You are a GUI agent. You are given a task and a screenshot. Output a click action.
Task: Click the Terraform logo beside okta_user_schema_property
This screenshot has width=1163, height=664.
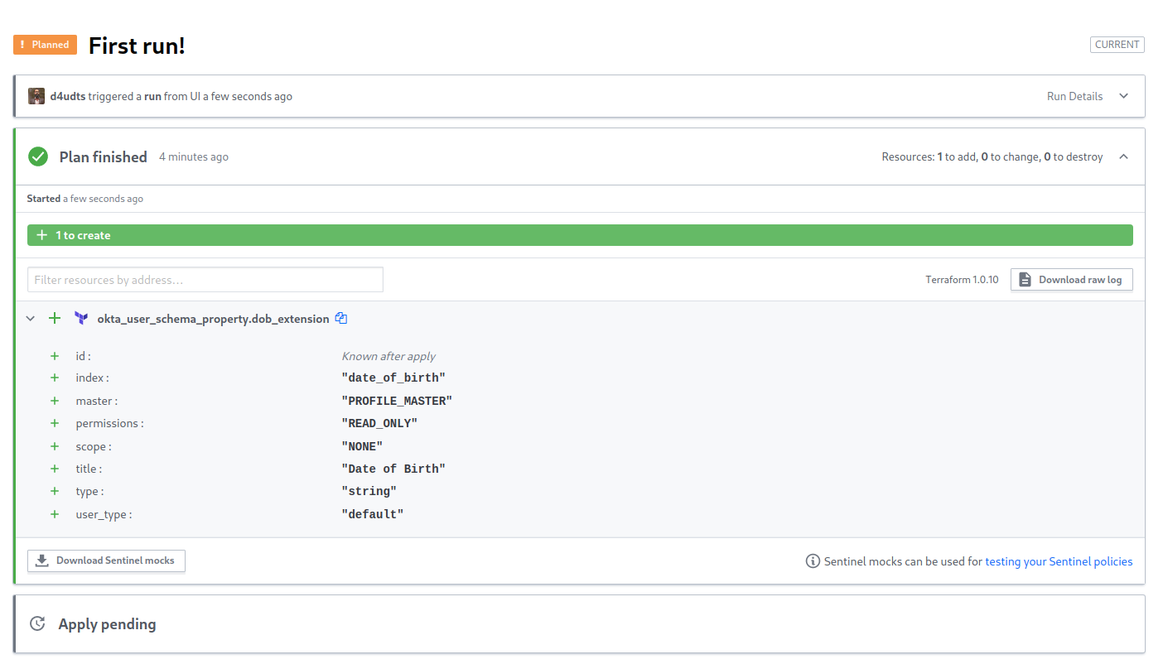pos(81,319)
